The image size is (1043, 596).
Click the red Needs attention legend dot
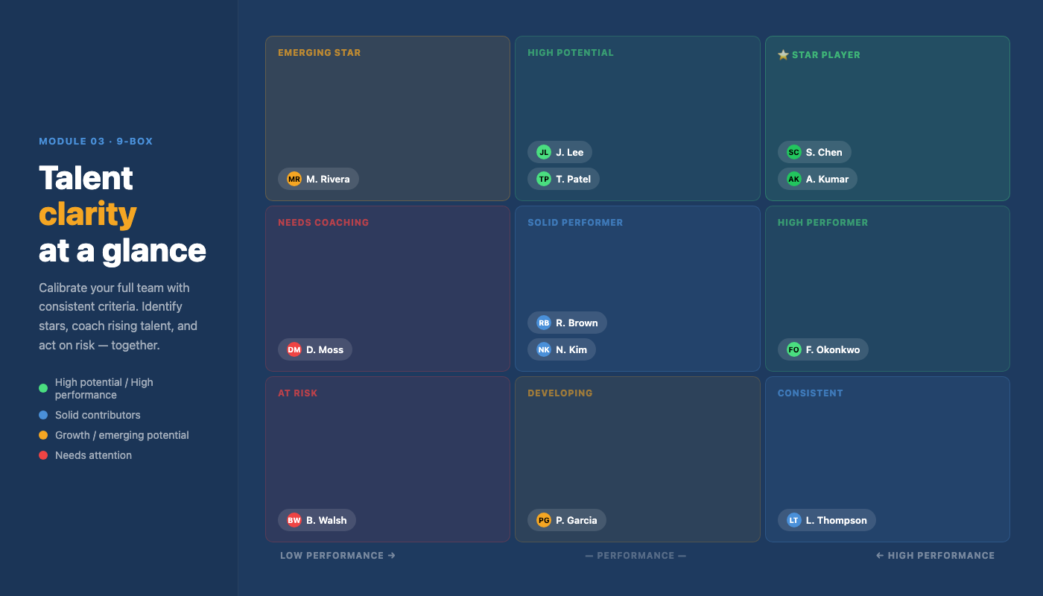pyautogui.click(x=43, y=455)
